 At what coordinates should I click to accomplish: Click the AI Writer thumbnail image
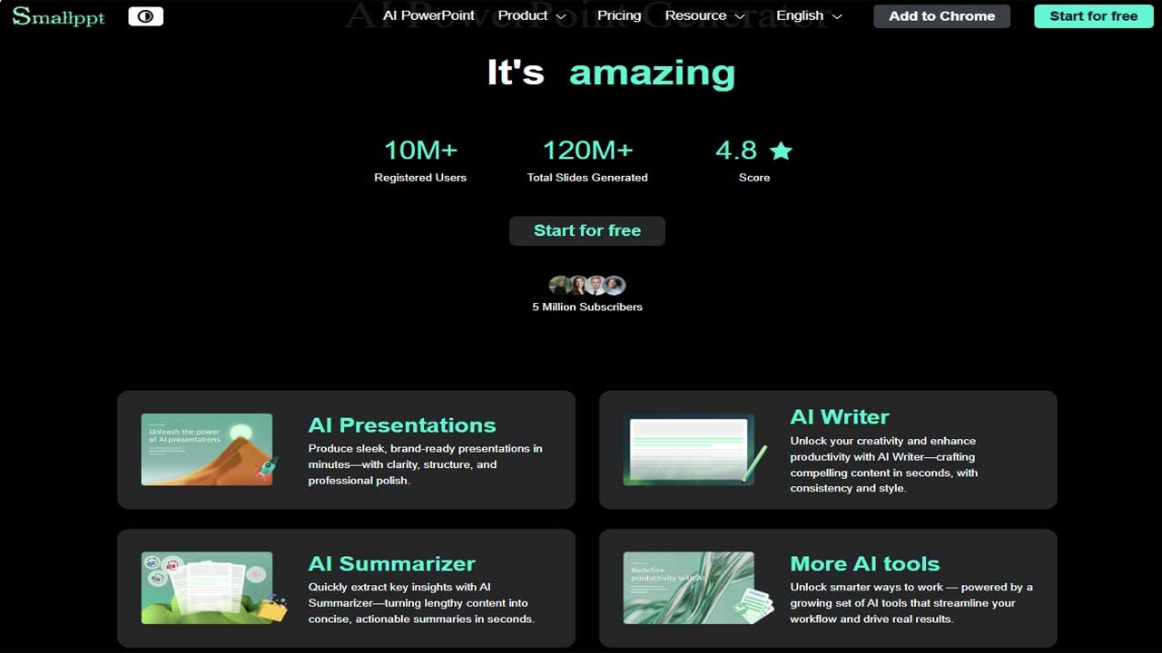694,449
